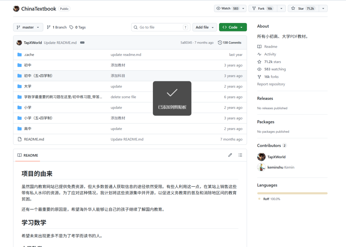Click the eye icon beside 583 watching
The image size is (346, 247).
click(x=259, y=69)
